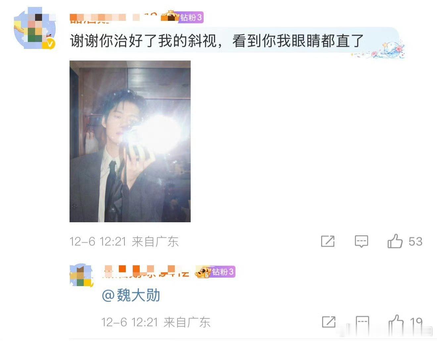Open the 钻粉3 badge of the first commenter

191,17
